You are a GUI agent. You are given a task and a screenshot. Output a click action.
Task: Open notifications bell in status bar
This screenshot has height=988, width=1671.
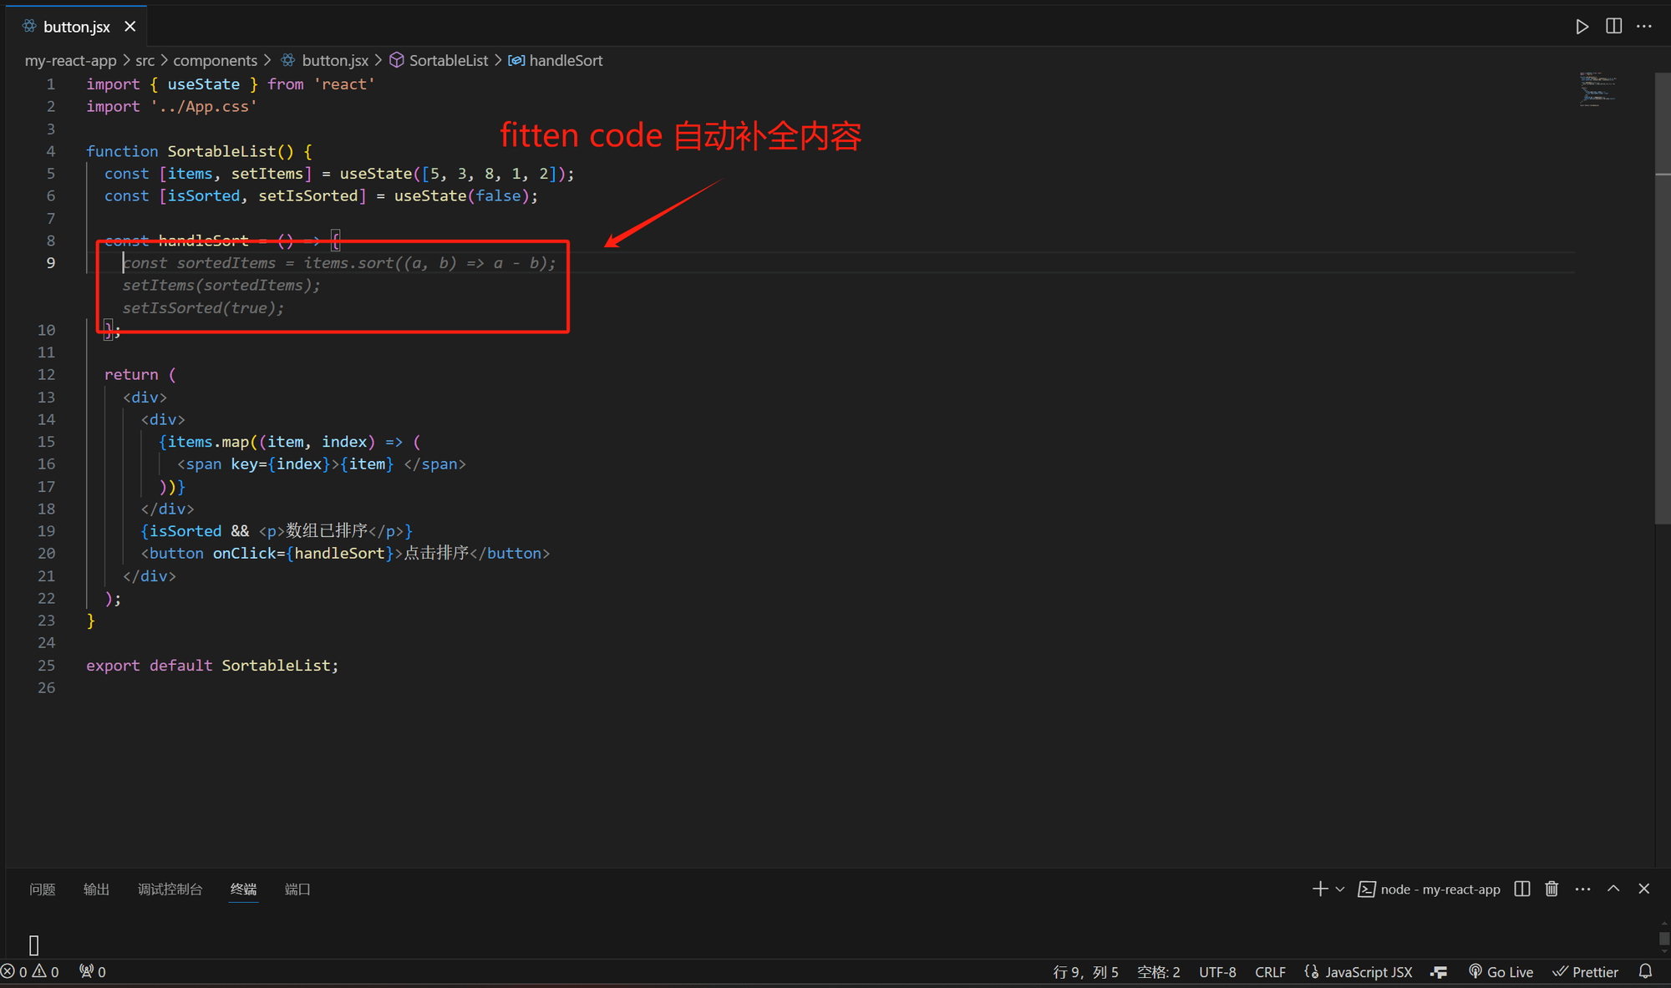click(x=1645, y=971)
